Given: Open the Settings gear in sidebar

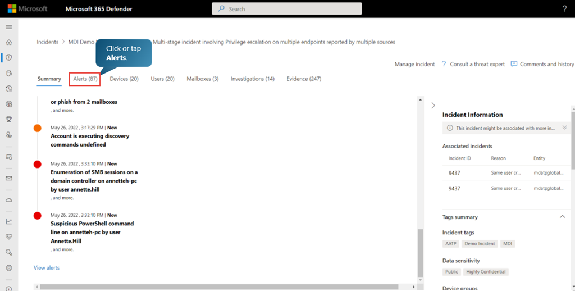Looking at the screenshot, I should coord(8,268).
